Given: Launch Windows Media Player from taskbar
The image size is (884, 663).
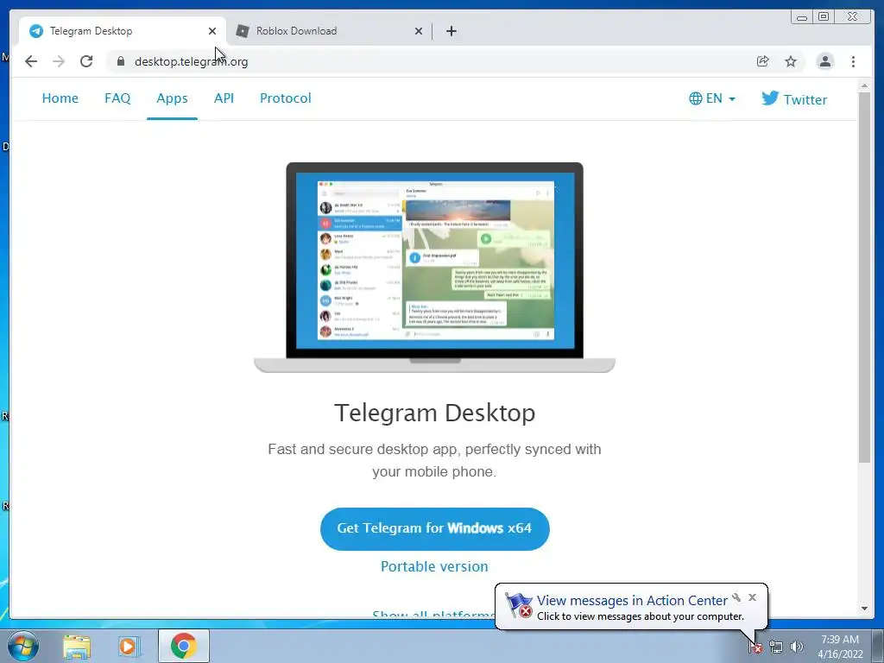Looking at the screenshot, I should [x=129, y=646].
